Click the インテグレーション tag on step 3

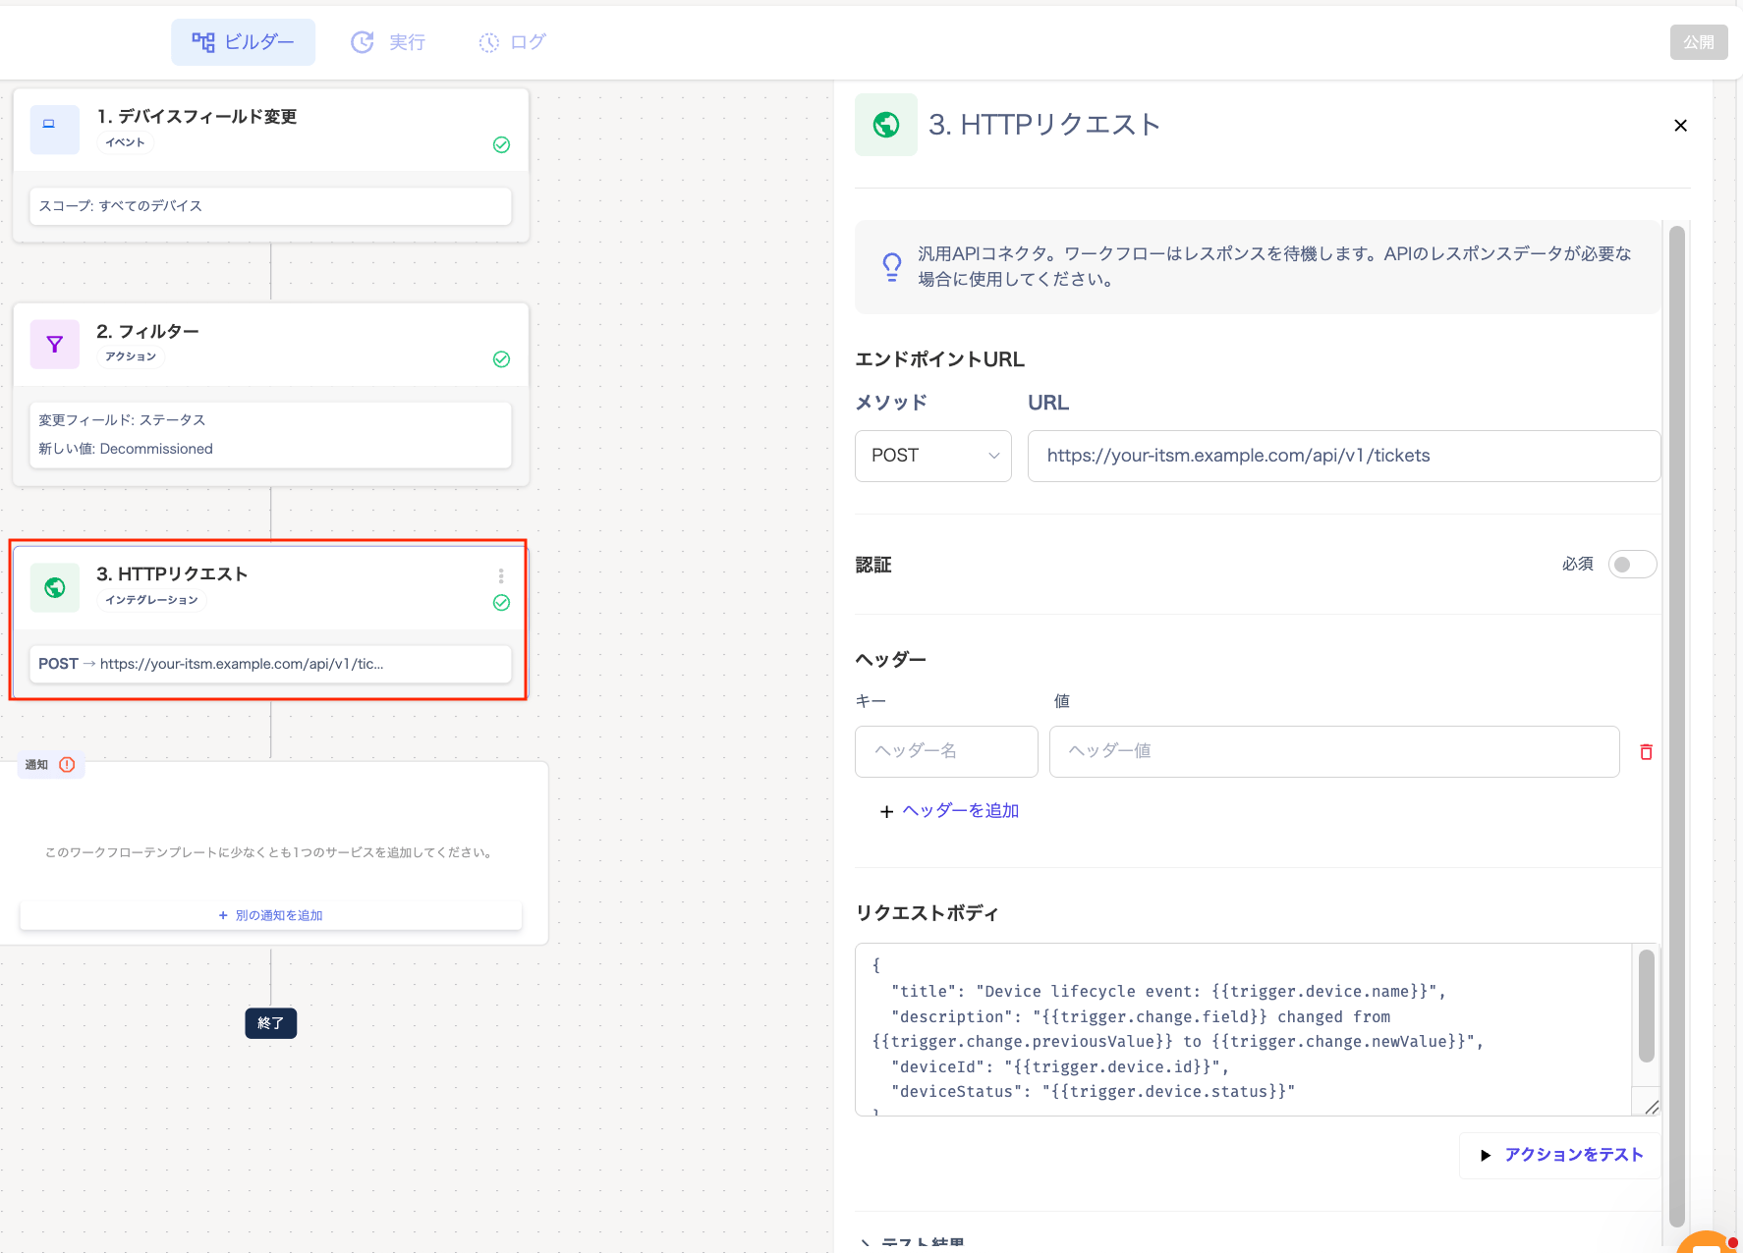point(151,600)
